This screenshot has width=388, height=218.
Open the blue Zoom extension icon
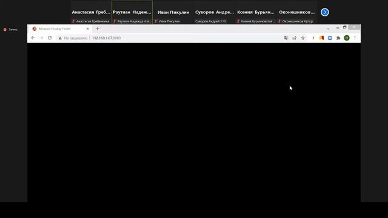(x=330, y=38)
